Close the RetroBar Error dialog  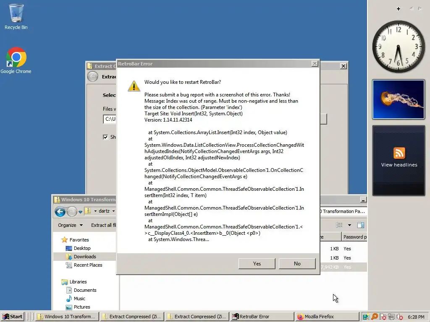click(x=315, y=64)
